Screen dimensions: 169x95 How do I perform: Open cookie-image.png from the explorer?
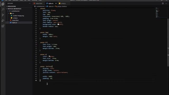[18, 16]
